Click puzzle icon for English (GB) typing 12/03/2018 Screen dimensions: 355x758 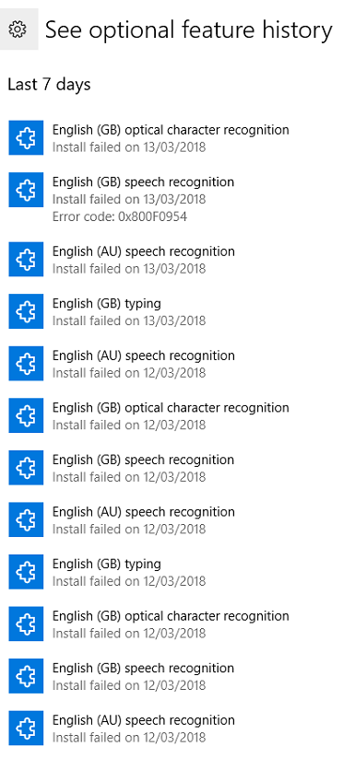tap(26, 572)
